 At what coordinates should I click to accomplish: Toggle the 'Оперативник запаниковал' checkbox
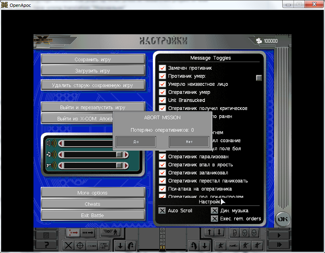pos(162,173)
